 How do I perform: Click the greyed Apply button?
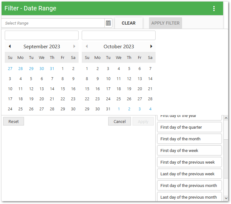pyautogui.click(x=143, y=121)
